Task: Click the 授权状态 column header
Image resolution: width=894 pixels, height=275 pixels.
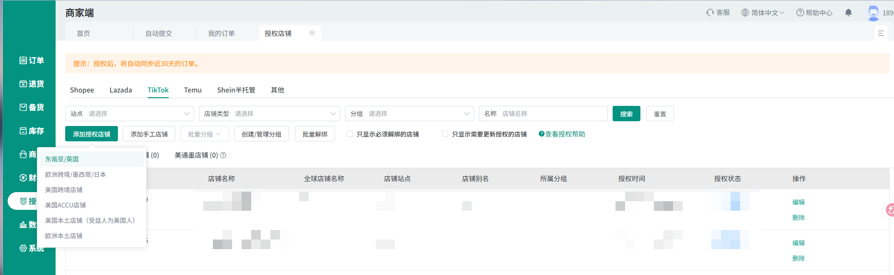Action: pos(728,179)
